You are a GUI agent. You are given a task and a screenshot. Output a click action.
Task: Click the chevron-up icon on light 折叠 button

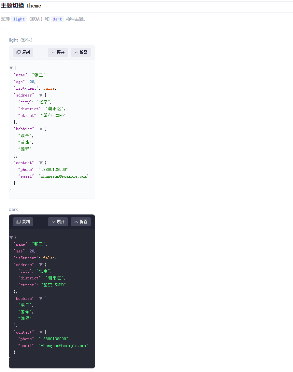coord(76,52)
